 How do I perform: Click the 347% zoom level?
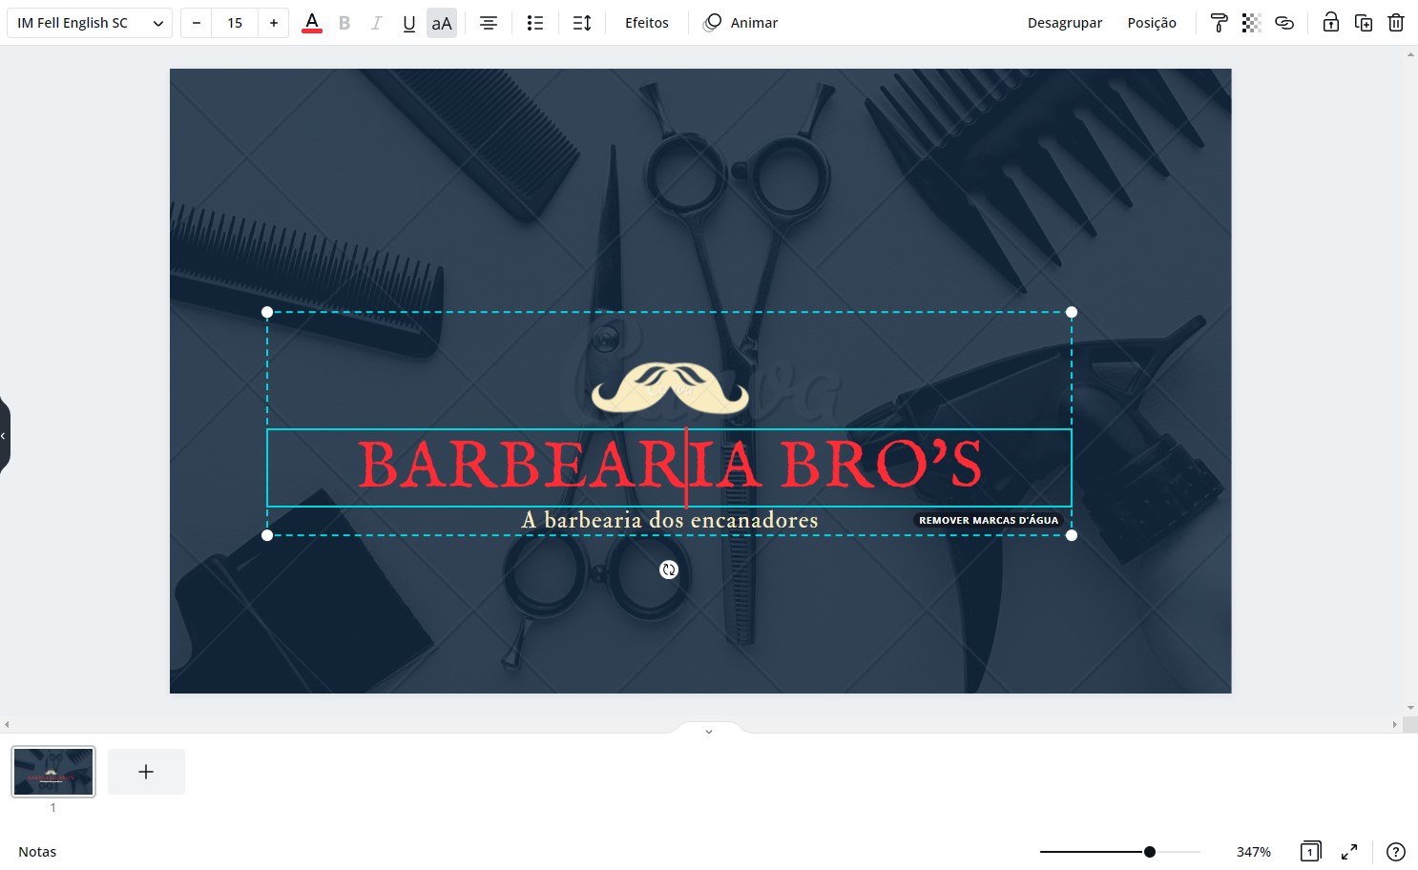(1254, 852)
